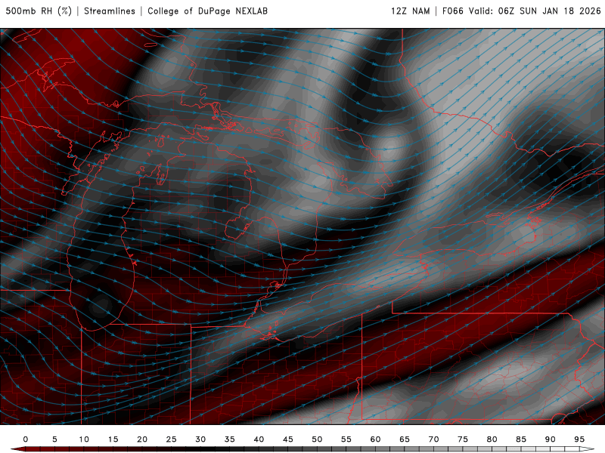605x453 pixels.
Task: Click the "55" colorbar label
Action: [346, 439]
